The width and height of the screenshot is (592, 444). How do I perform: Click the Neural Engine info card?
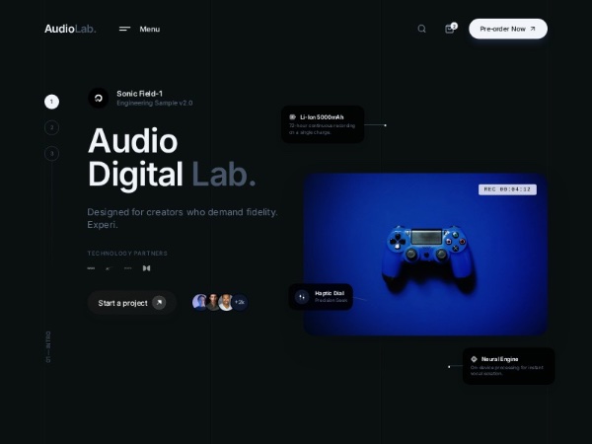click(507, 365)
